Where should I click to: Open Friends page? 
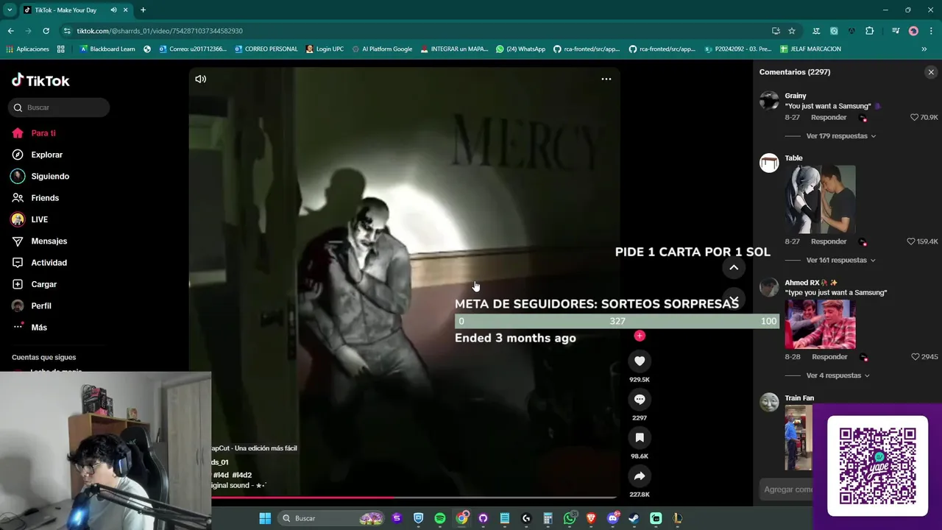click(x=45, y=198)
